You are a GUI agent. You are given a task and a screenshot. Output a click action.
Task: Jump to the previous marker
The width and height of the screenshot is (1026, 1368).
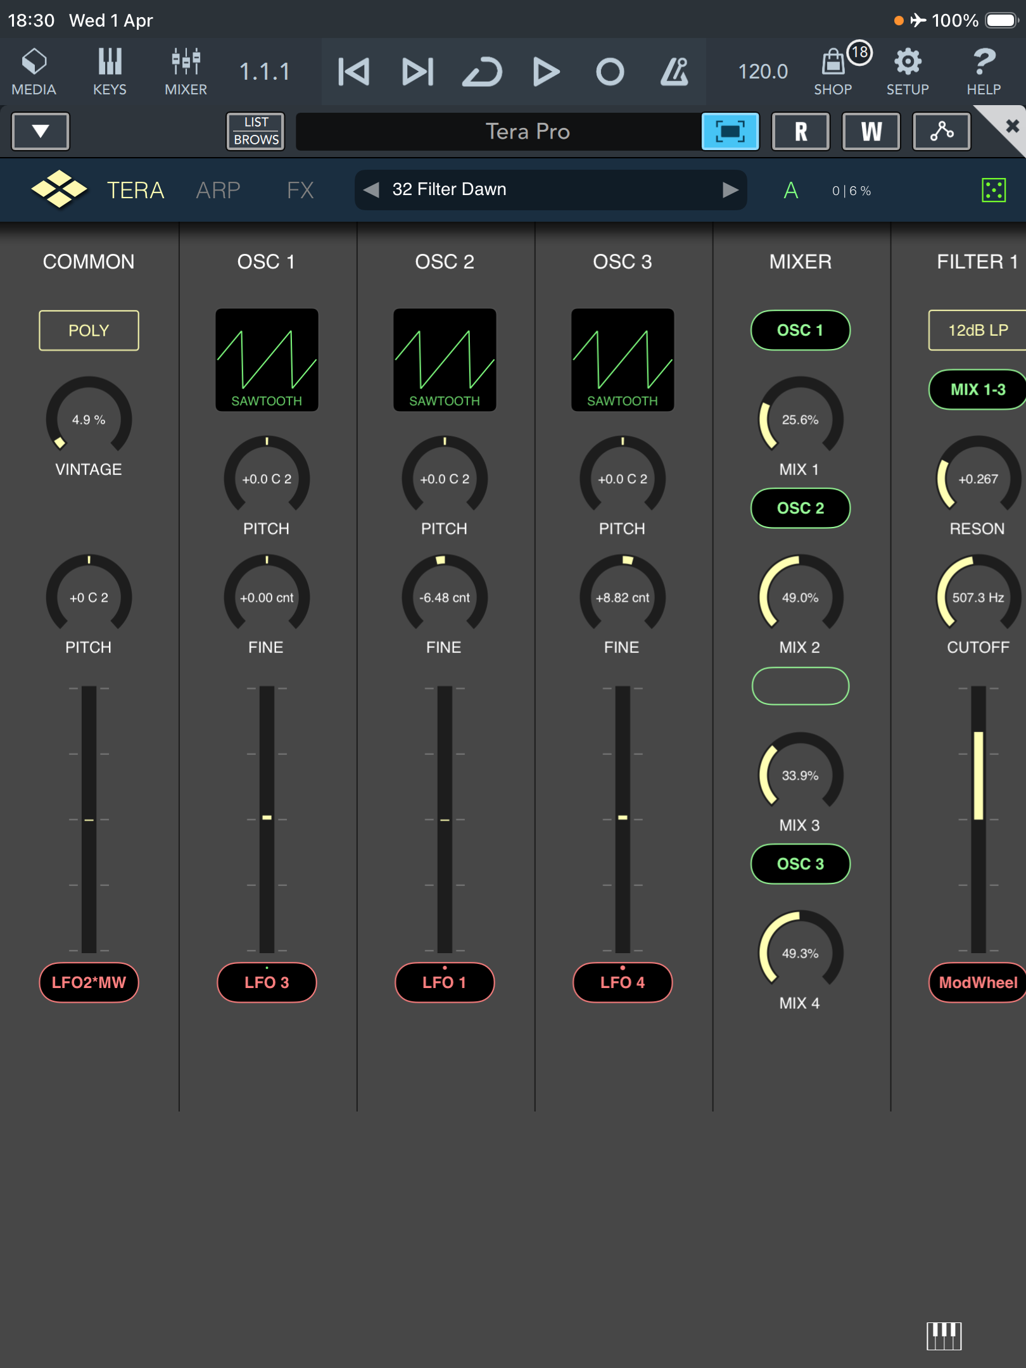tap(353, 72)
